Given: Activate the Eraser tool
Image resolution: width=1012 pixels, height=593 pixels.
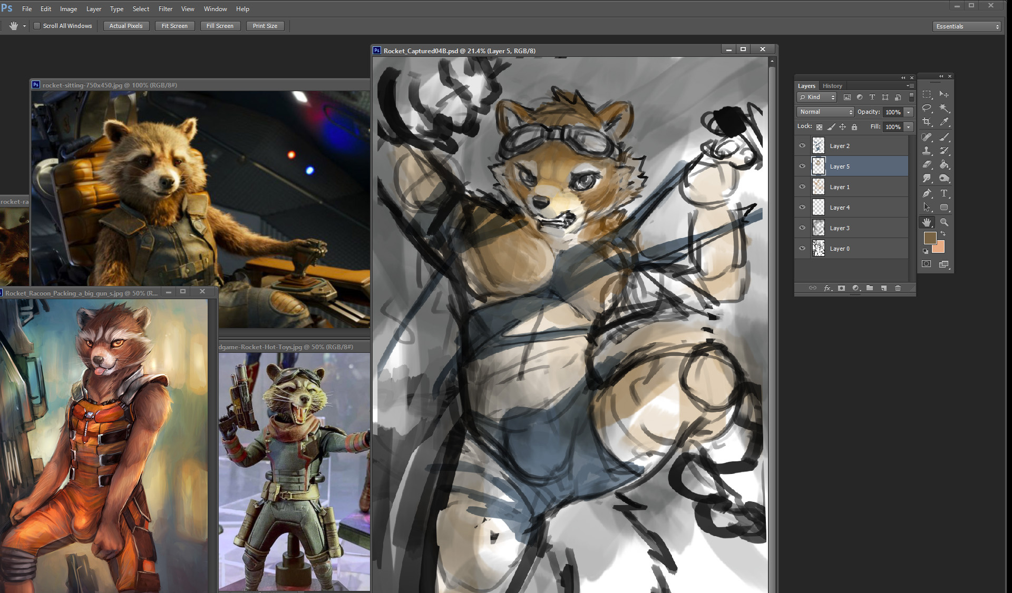Looking at the screenshot, I should 927,165.
